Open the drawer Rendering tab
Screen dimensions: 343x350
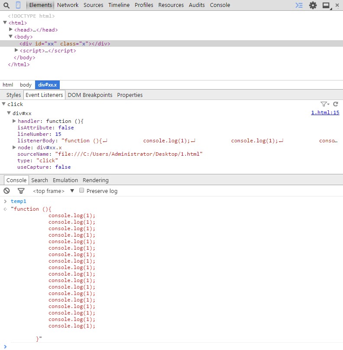click(x=96, y=180)
